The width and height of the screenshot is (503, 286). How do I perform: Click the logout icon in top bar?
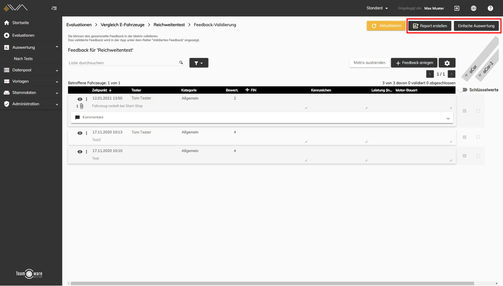coord(457,8)
